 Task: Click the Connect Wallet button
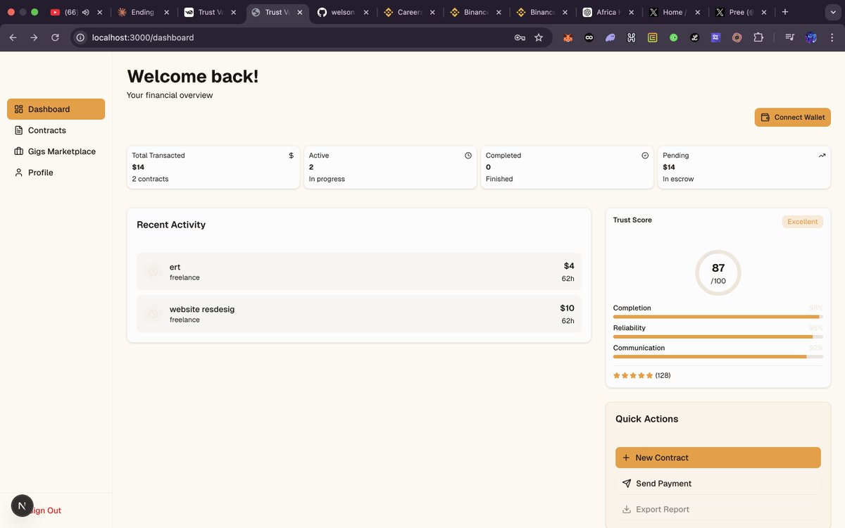792,117
